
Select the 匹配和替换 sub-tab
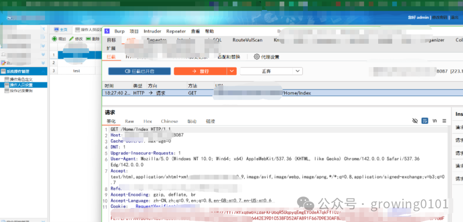click(x=229, y=57)
